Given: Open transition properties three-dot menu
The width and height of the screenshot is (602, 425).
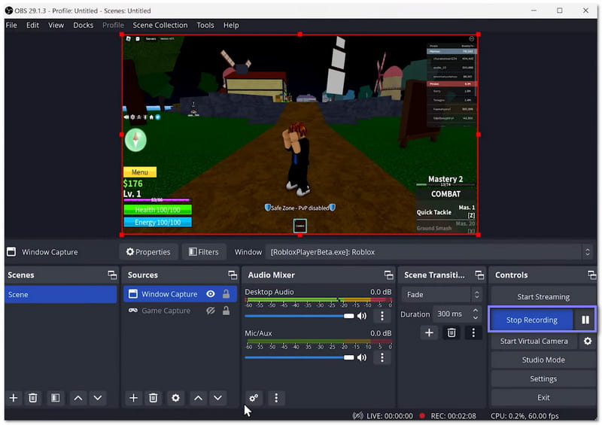Looking at the screenshot, I should [473, 332].
